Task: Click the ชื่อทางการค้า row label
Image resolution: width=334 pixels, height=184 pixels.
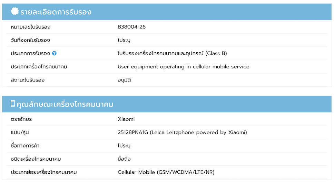Action: [x=25, y=146]
